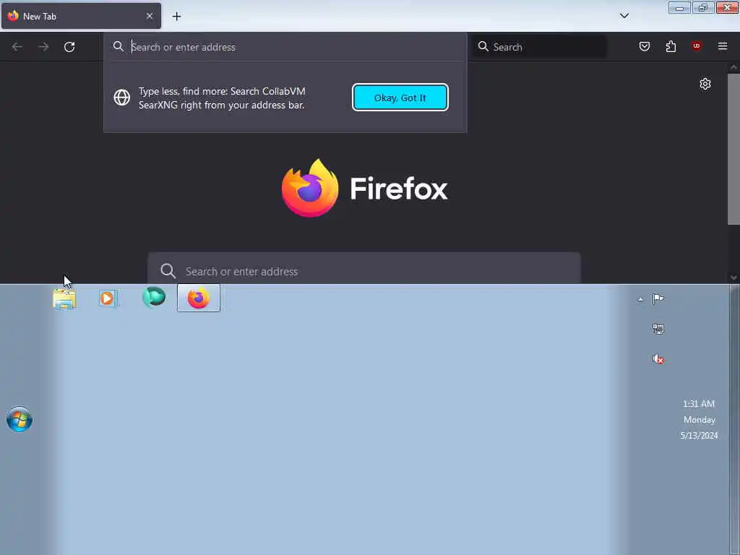This screenshot has width=740, height=555.
Task: Select the Firefox taskbar button
Action: click(x=199, y=298)
